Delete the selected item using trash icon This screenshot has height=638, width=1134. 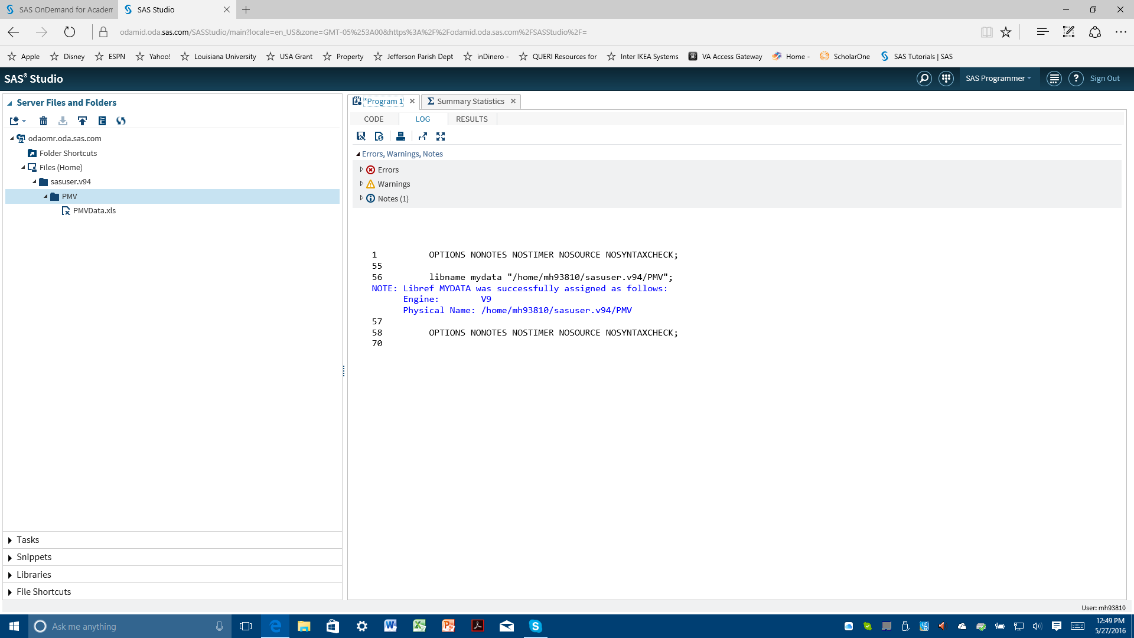click(x=43, y=121)
